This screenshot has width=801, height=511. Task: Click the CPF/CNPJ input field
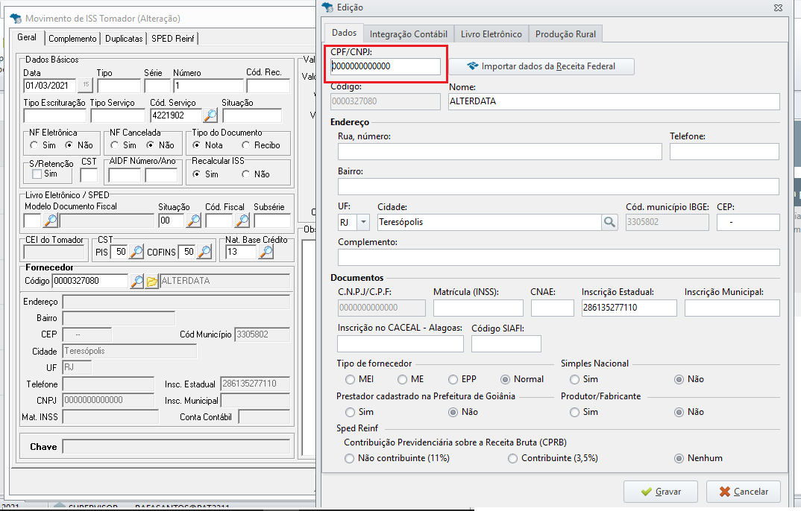[x=386, y=66]
